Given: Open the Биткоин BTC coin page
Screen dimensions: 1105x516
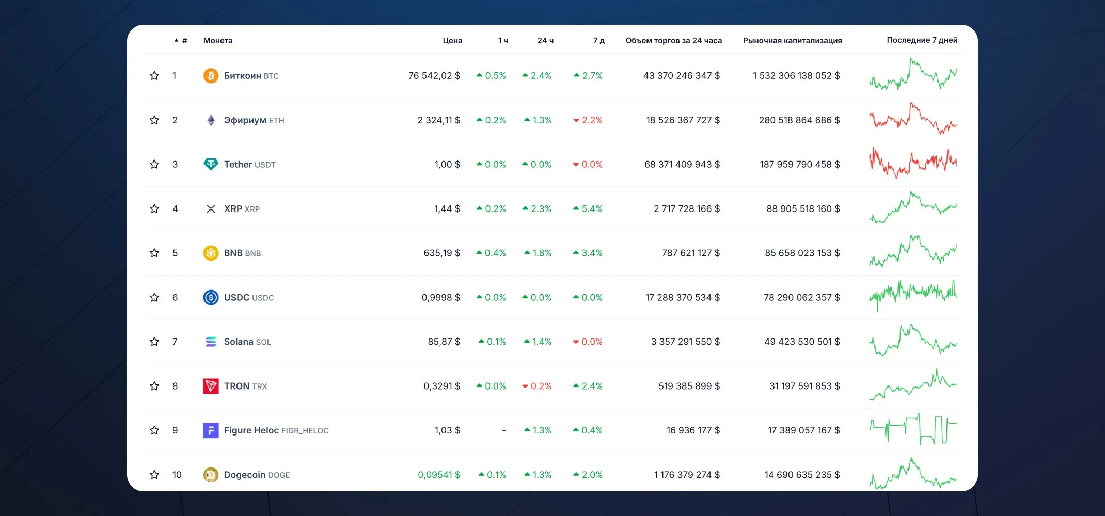Looking at the screenshot, I should click(x=251, y=76).
